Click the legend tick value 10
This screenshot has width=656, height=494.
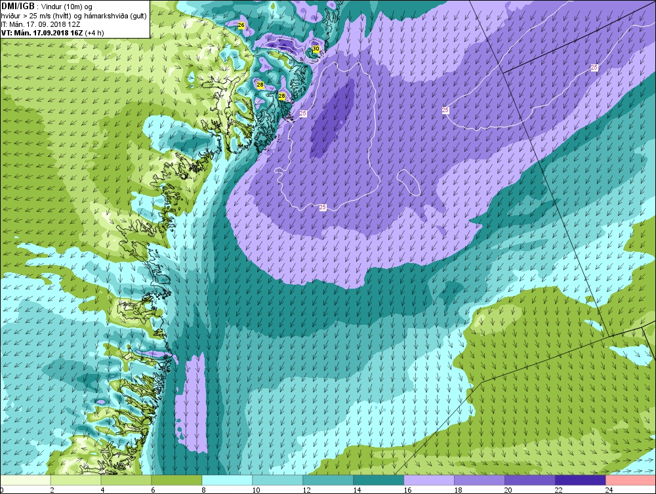click(256, 490)
